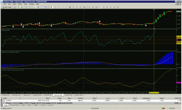The width and height of the screenshot is (182, 110).
Task: Switch to GBPUSD,H4 chart tab
Action: click(27, 95)
